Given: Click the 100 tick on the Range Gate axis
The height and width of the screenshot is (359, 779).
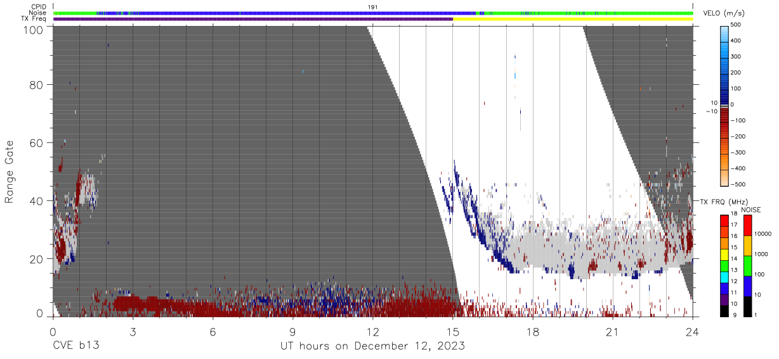Looking at the screenshot, I should click(x=34, y=30).
